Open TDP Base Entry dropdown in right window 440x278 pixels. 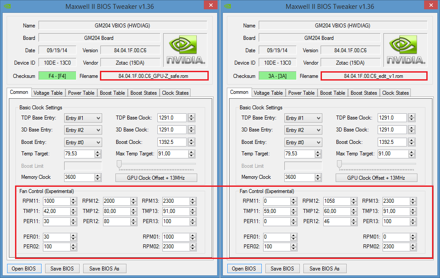click(303, 118)
